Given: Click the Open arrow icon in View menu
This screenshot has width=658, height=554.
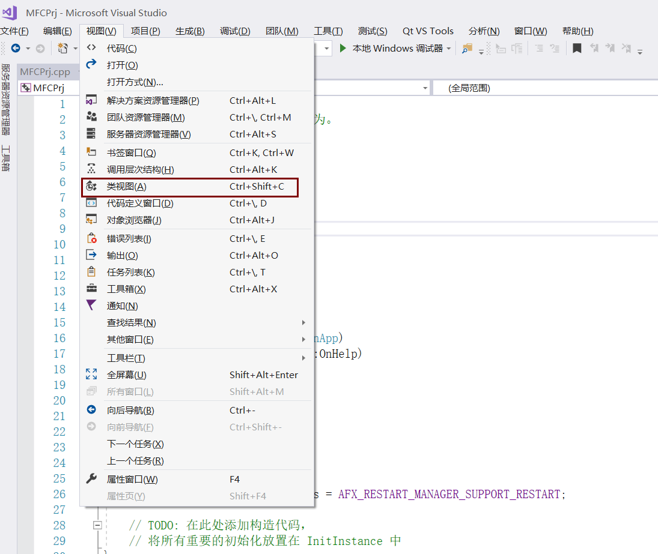Looking at the screenshot, I should pyautogui.click(x=91, y=65).
